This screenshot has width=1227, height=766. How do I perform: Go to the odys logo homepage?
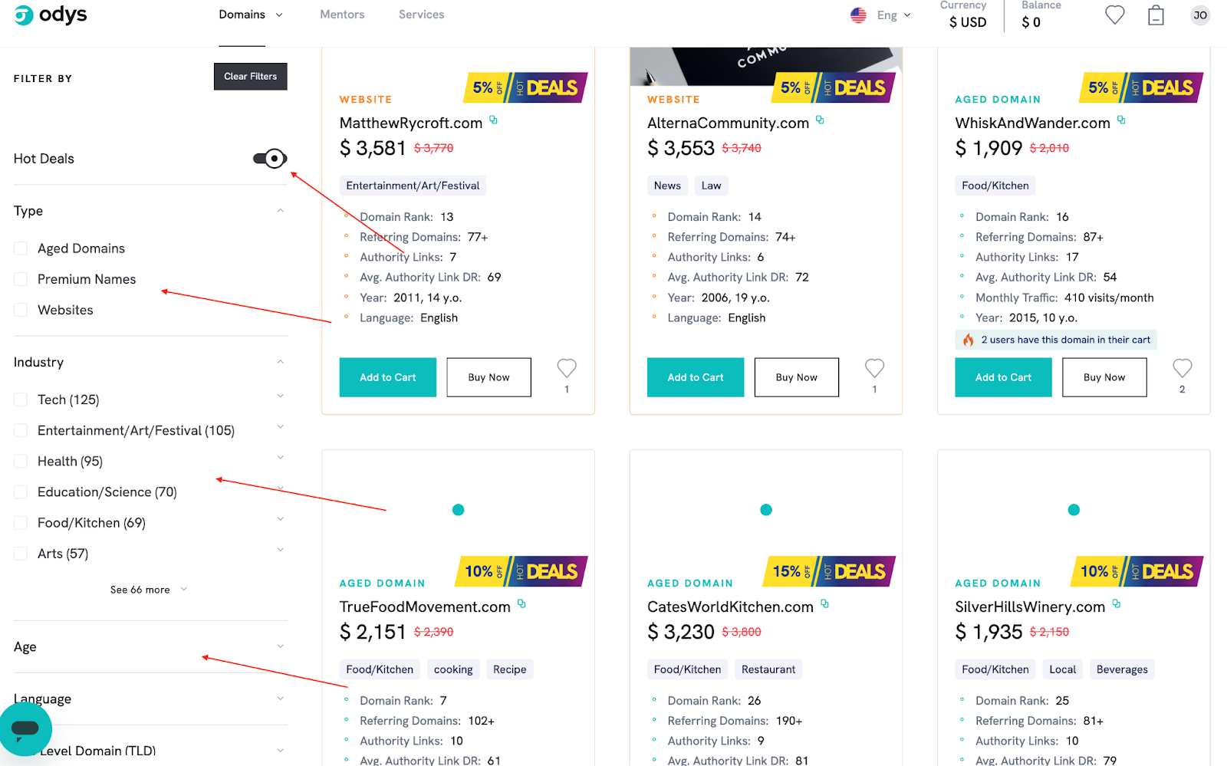51,15
